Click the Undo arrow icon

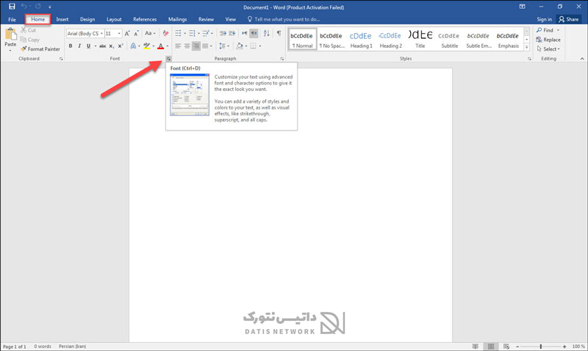(24, 7)
